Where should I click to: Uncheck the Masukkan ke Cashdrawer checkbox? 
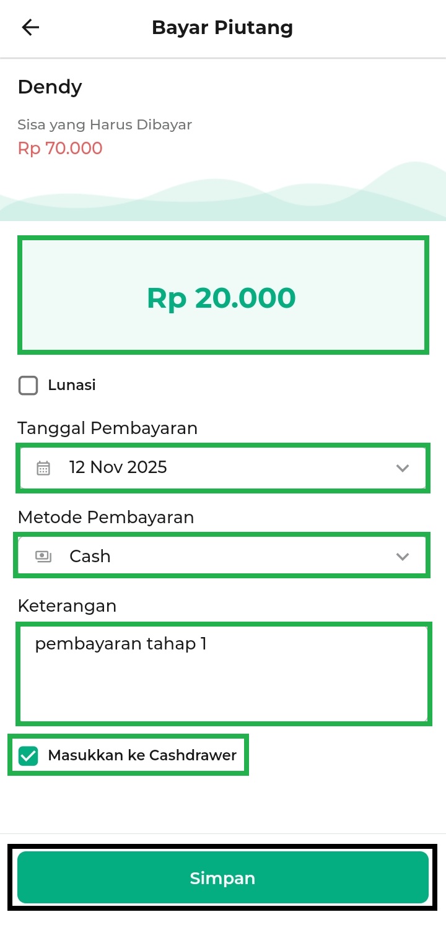pyautogui.click(x=28, y=755)
